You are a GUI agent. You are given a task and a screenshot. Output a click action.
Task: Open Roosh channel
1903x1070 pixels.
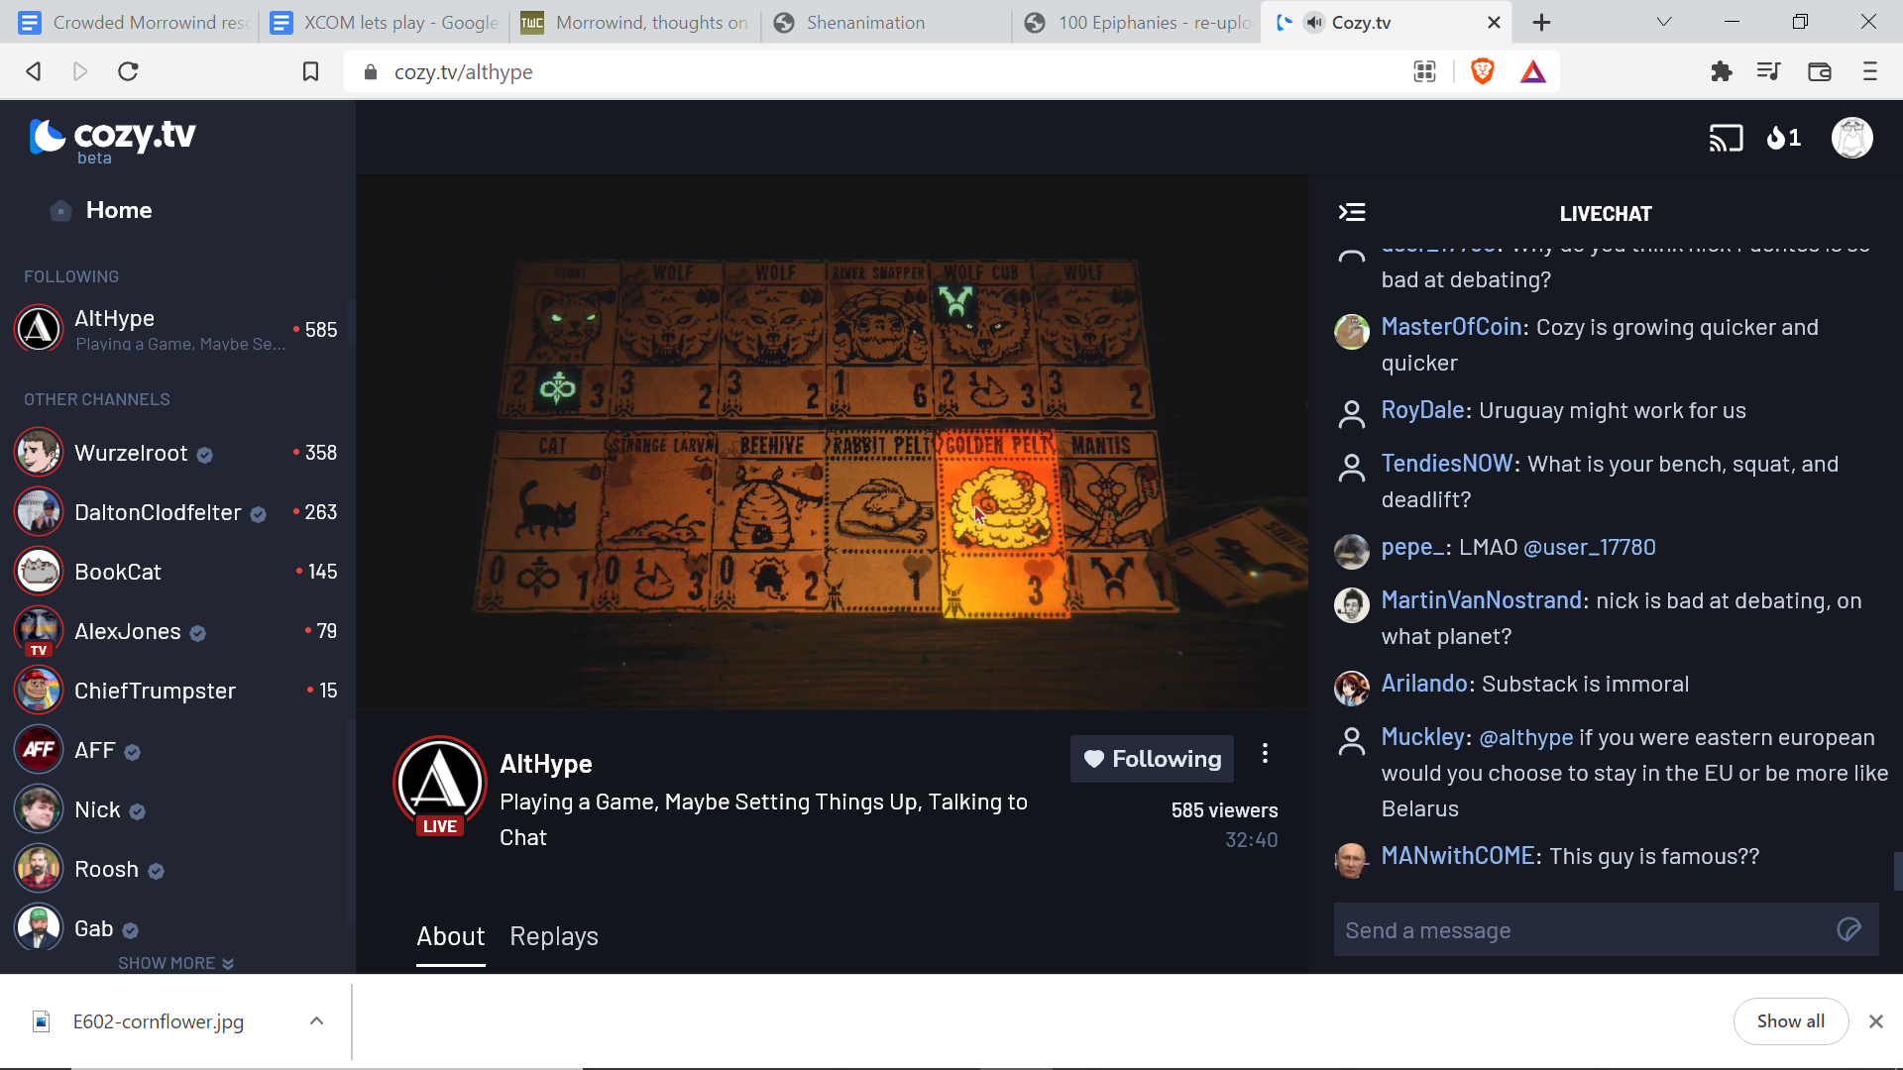tap(176, 869)
